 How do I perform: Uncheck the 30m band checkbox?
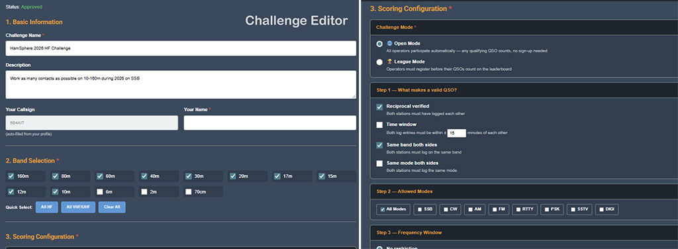(189, 176)
